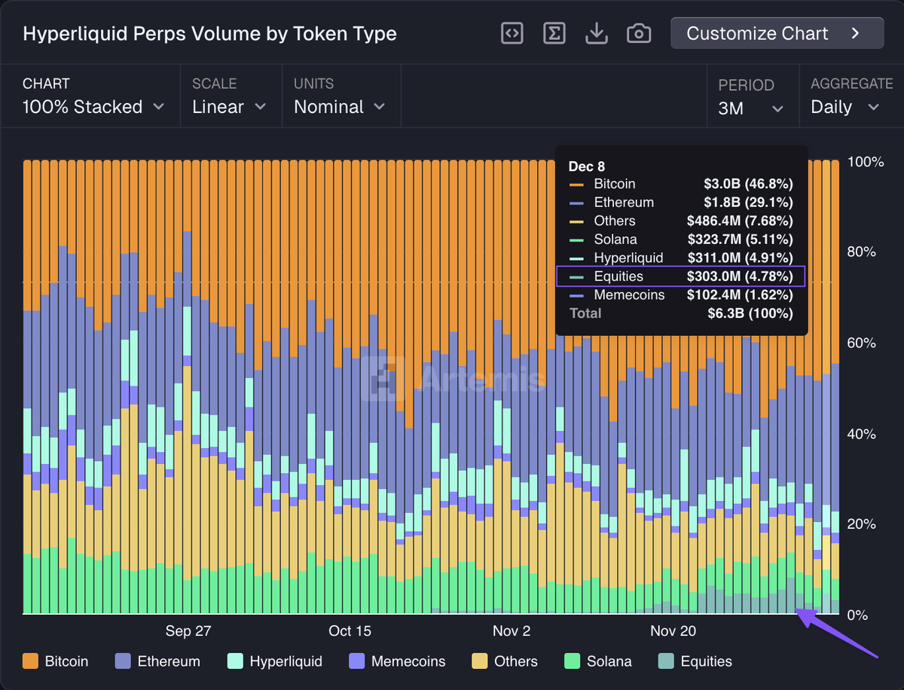Screen dimensions: 904x690
Task: Click the Equities row in the tooltip
Action: tap(681, 276)
